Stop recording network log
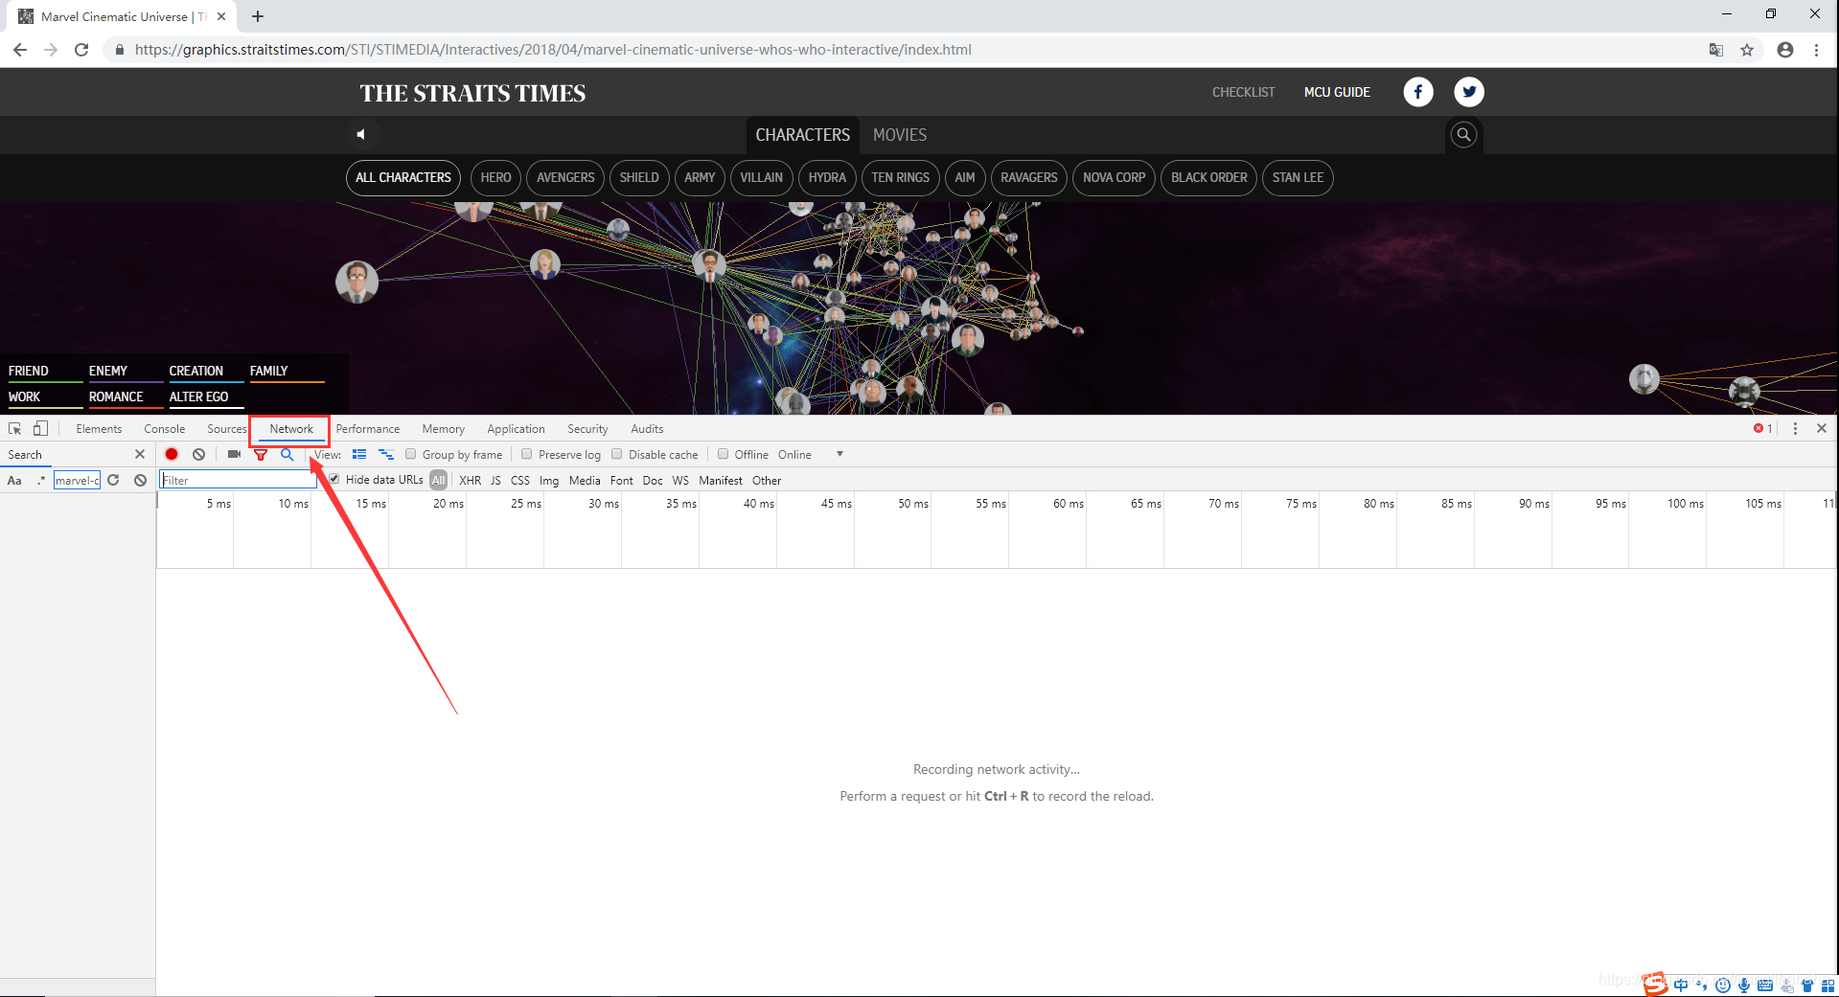Viewport: 1839px width, 997px height. pyautogui.click(x=172, y=455)
